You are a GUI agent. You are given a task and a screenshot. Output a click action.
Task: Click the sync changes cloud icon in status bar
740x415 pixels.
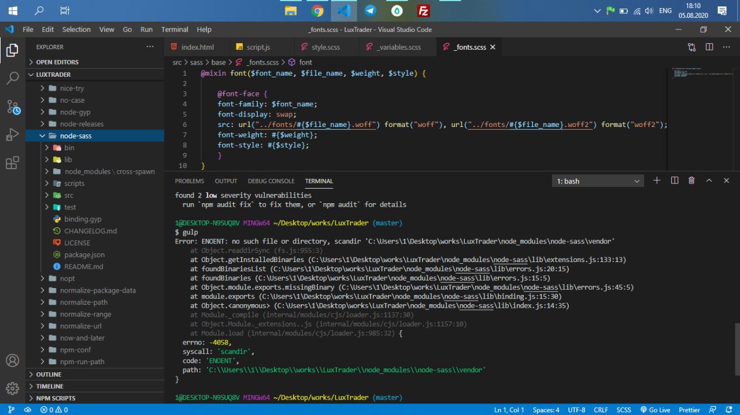[x=27, y=410]
